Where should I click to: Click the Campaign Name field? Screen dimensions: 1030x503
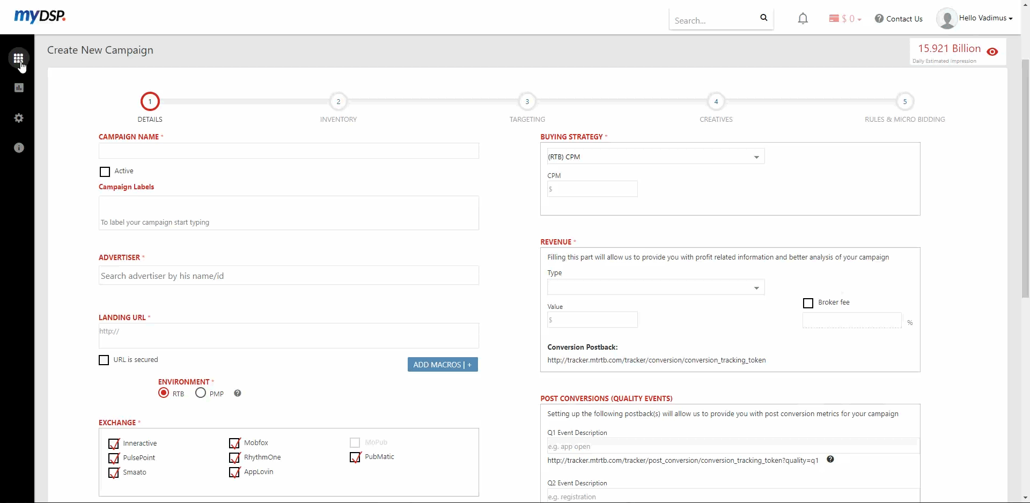pyautogui.click(x=289, y=151)
